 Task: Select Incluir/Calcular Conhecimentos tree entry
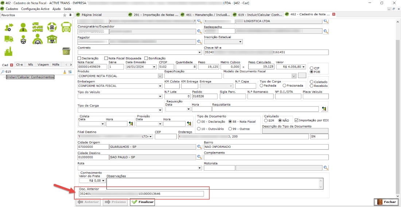[30, 77]
